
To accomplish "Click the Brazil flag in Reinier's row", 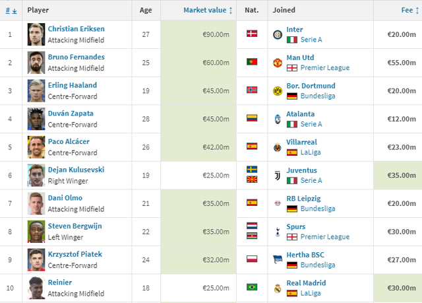I will [251, 288].
